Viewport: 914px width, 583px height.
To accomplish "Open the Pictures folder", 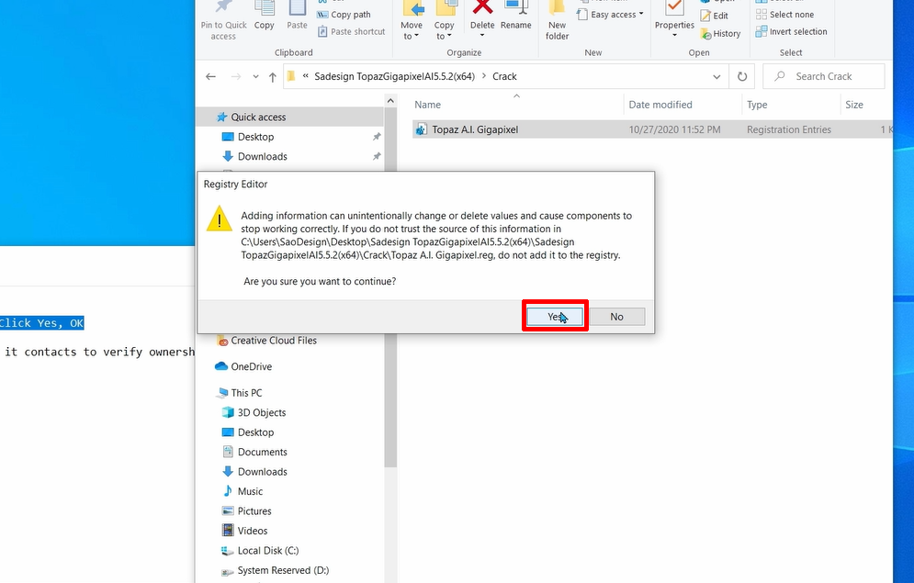I will [254, 511].
